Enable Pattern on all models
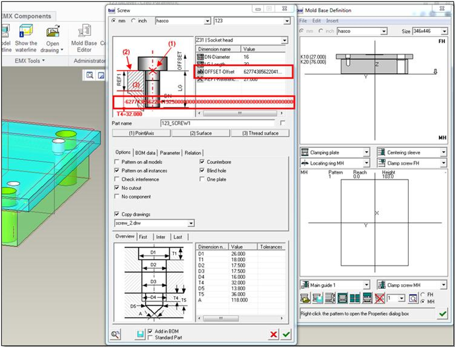Viewport: 455px width, 347px height. [117, 161]
